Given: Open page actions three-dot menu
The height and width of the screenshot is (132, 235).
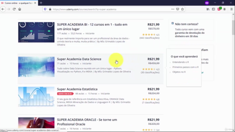Looking at the screenshot, I should tap(173, 9).
